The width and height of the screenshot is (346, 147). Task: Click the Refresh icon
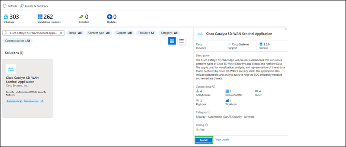pyautogui.click(x=4, y=6)
